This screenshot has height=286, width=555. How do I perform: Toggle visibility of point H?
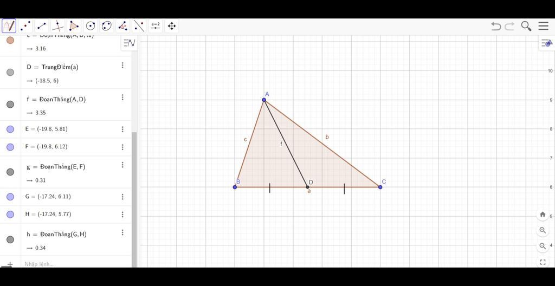point(10,214)
